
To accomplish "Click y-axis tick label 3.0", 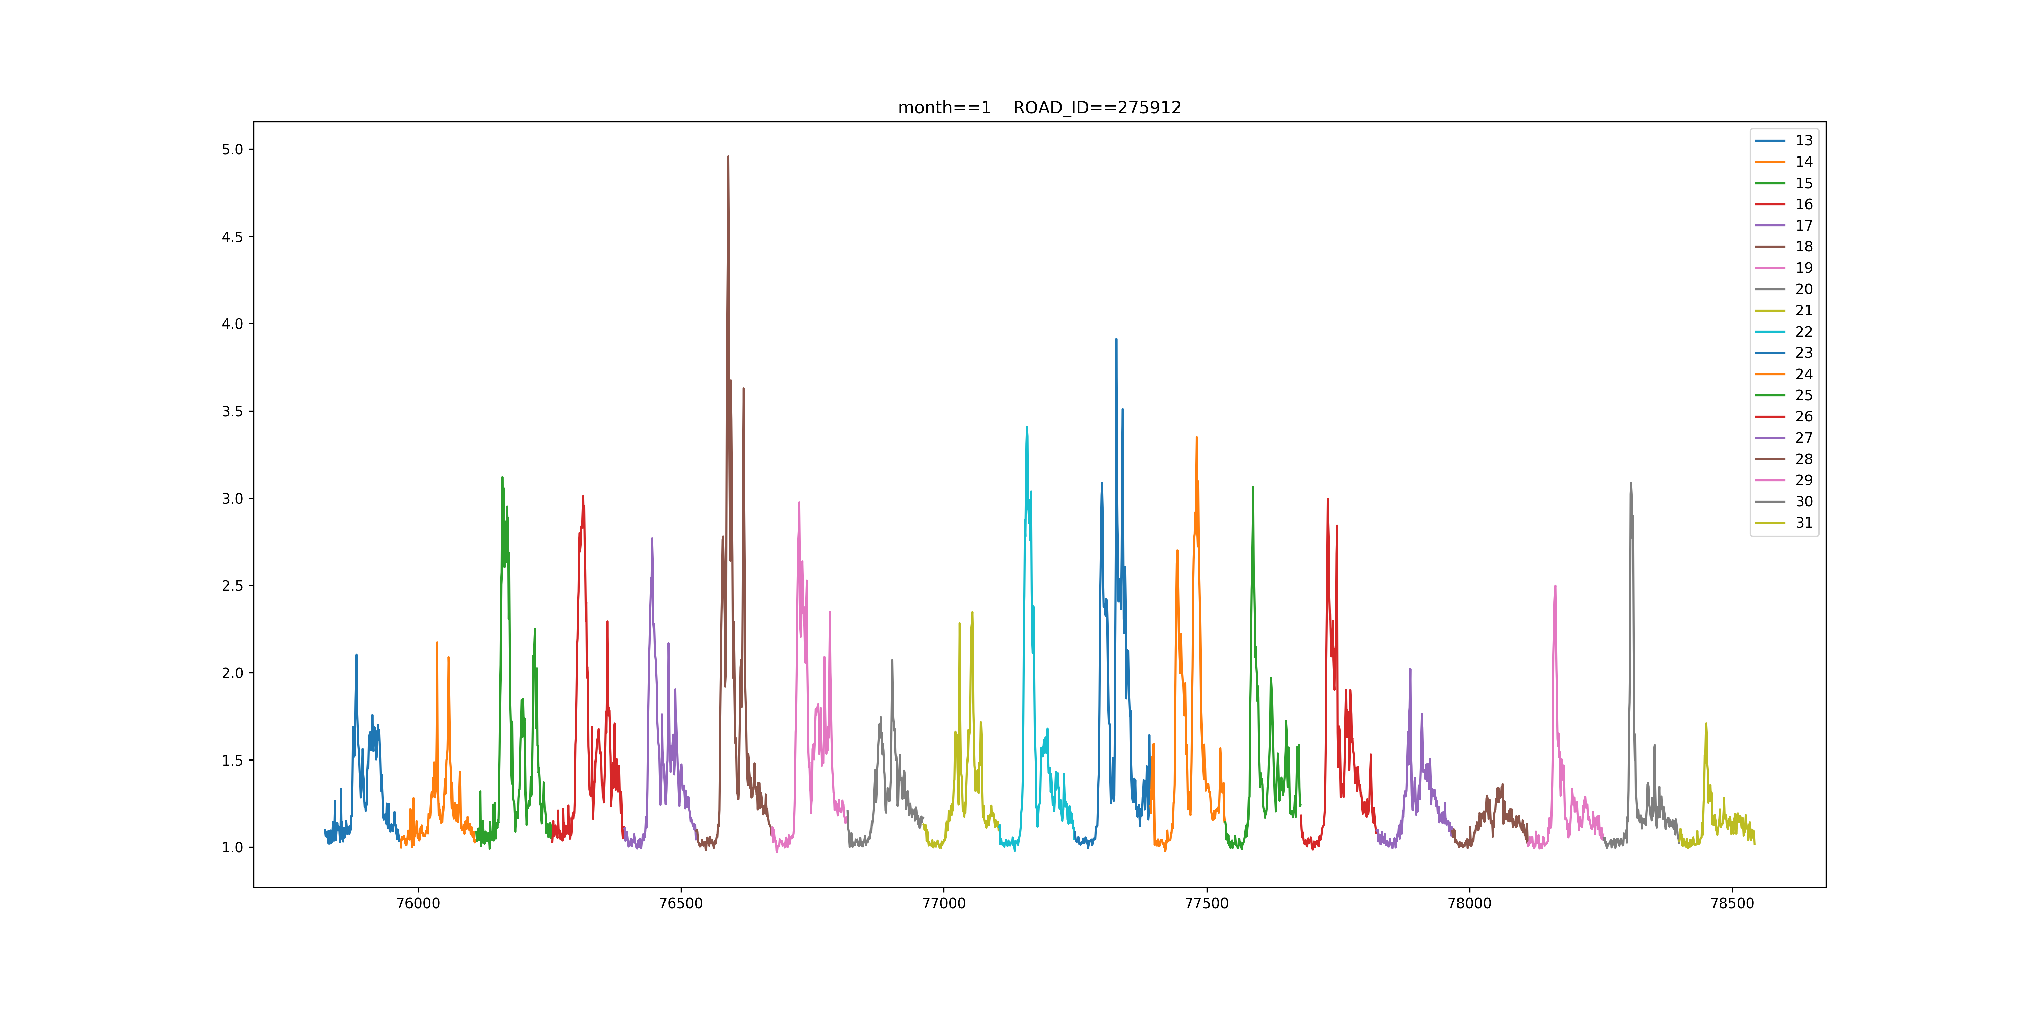I will coord(232,498).
